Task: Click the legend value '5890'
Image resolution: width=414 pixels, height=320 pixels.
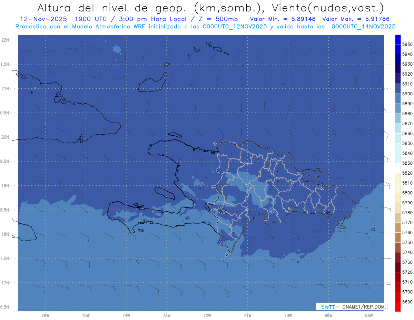Action: tap(407, 104)
